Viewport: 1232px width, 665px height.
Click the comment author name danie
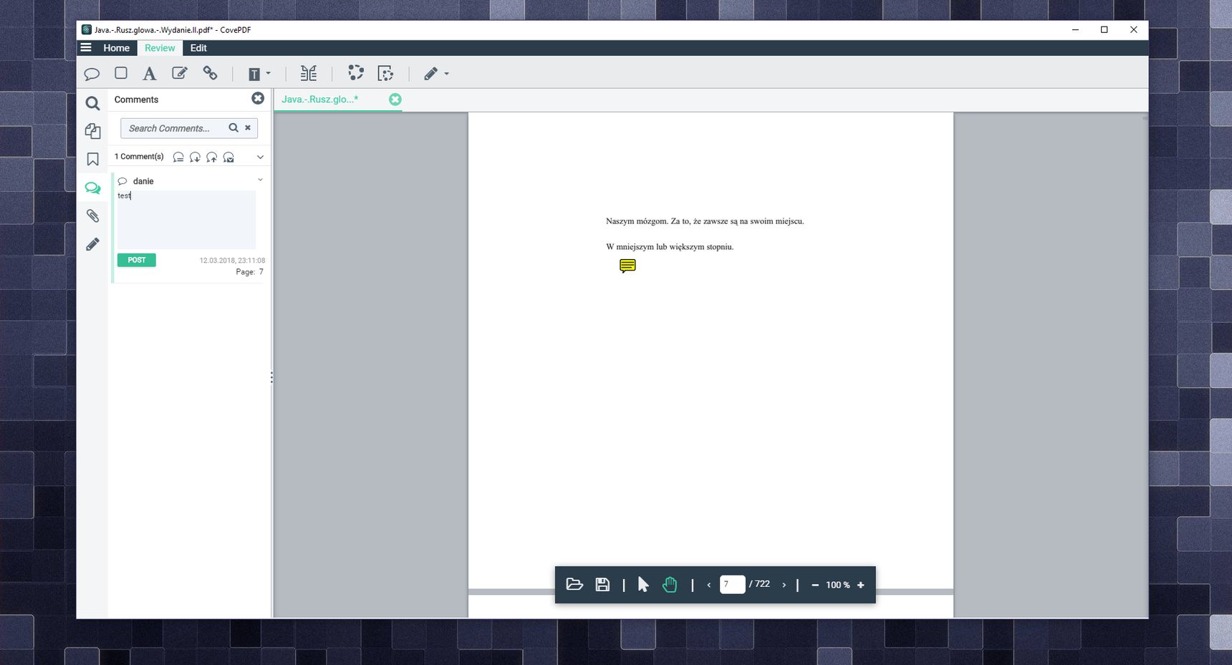[143, 181]
